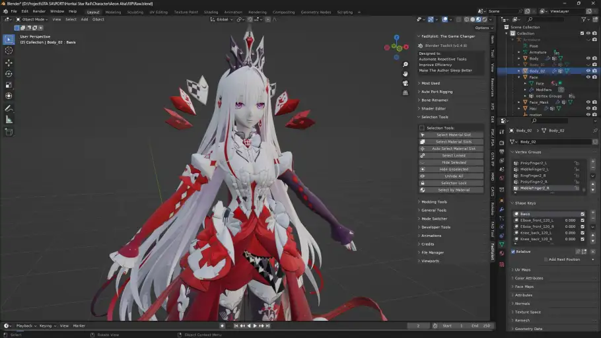Click the Select Material Slot button
The image size is (601, 338).
(x=450, y=135)
